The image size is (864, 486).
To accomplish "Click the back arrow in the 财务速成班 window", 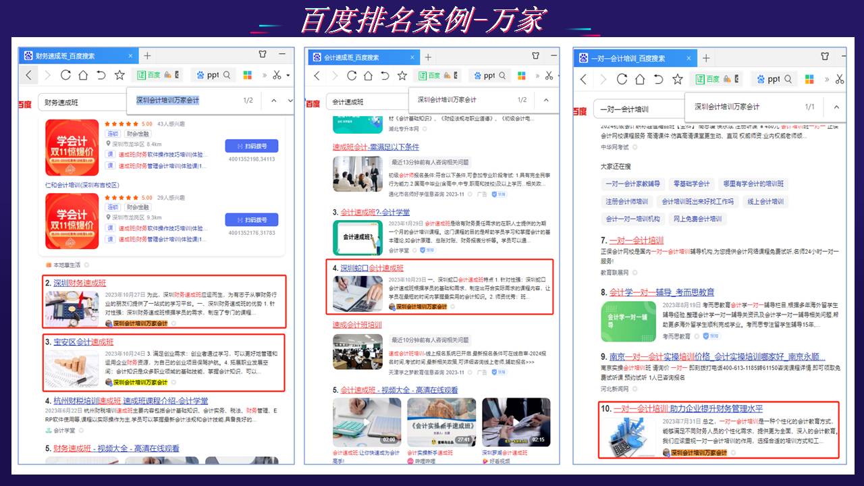I will pos(28,76).
